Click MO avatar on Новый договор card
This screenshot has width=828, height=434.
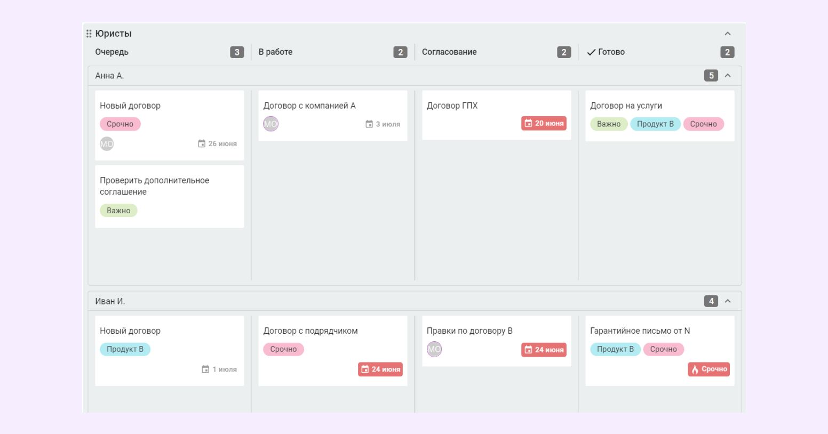pyautogui.click(x=107, y=144)
